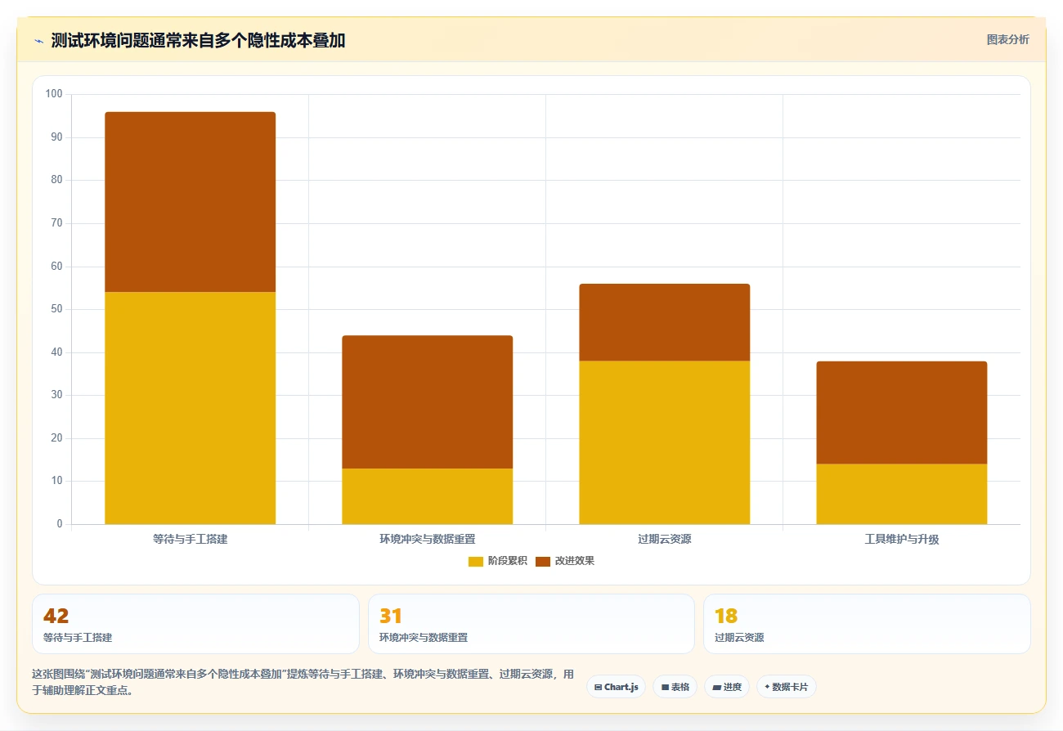Toggle the 阶段累积 legend swatch
The image size is (1063, 731).
pos(476,561)
